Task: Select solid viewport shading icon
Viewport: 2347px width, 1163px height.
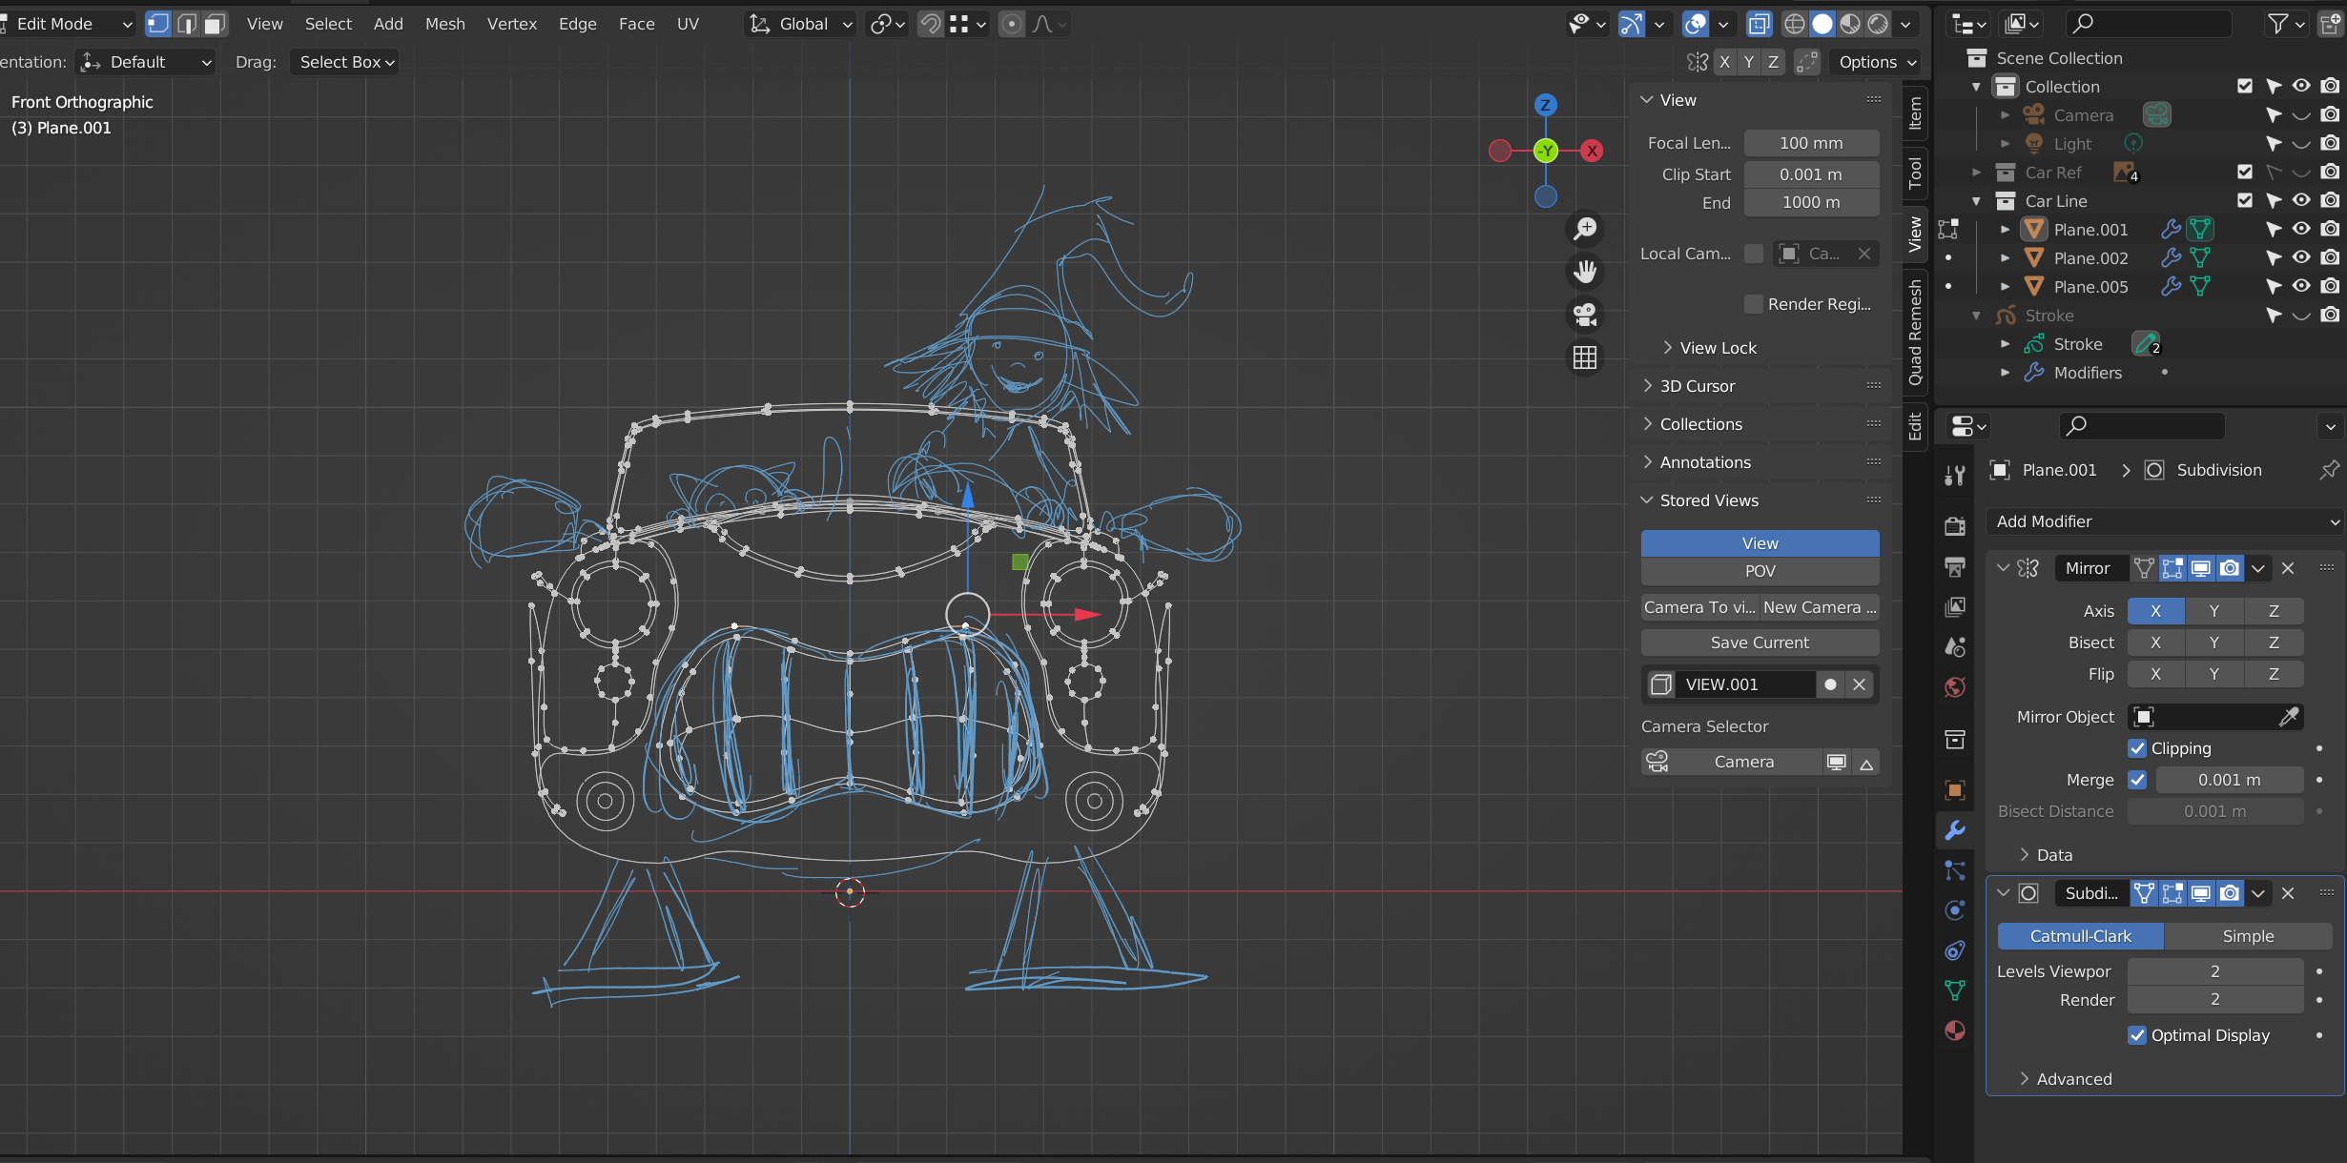Action: (x=1822, y=24)
